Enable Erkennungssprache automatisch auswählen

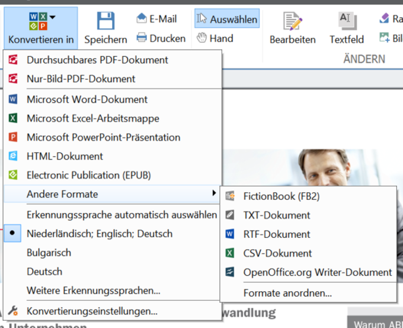121,214
